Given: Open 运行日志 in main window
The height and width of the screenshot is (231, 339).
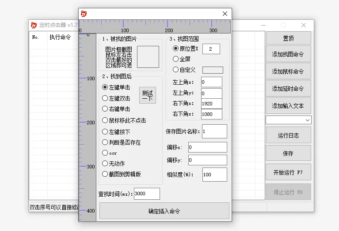Looking at the screenshot, I should [289, 135].
